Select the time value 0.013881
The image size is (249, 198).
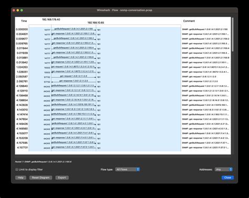coord(22,58)
